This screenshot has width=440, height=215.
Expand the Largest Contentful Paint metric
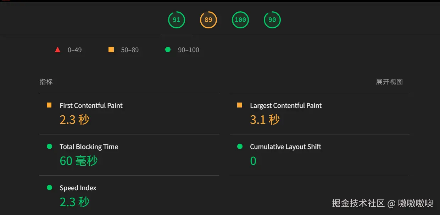(286, 105)
